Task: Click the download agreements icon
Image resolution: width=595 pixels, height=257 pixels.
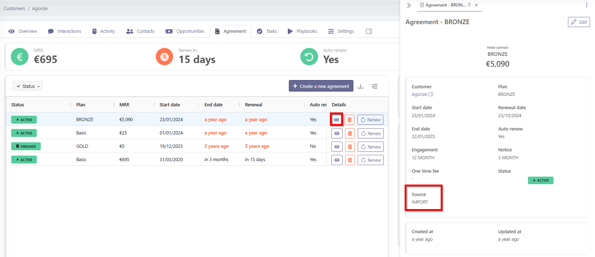Action: 360,86
